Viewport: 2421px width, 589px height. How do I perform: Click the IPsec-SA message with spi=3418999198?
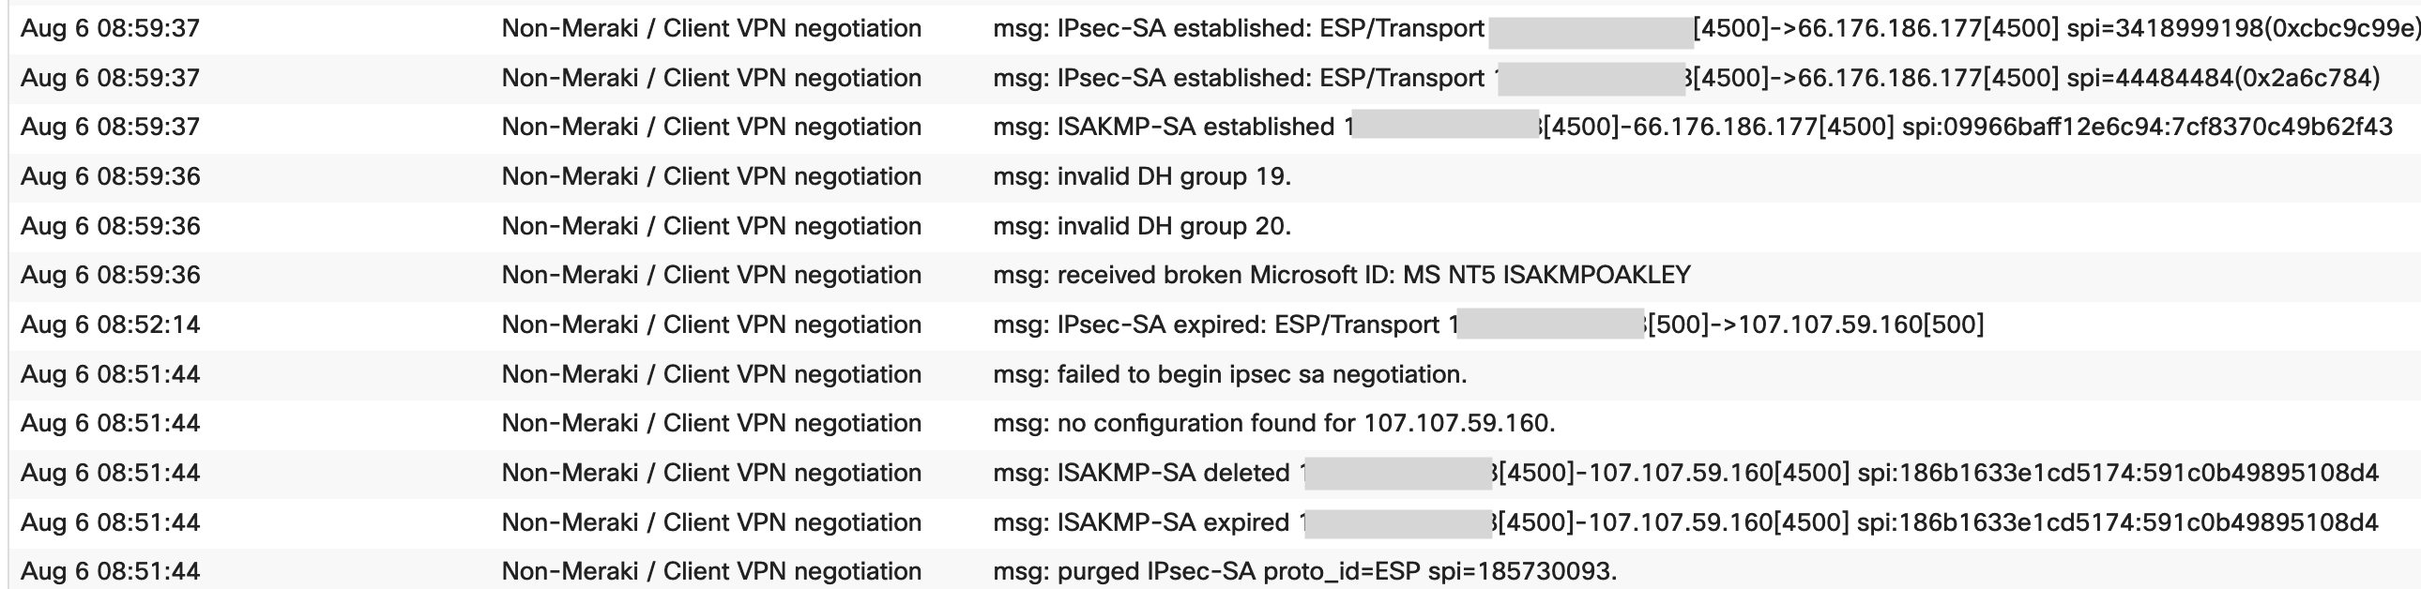pos(1239,29)
